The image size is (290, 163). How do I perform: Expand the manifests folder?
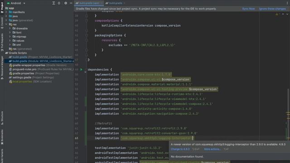click(x=6, y=12)
